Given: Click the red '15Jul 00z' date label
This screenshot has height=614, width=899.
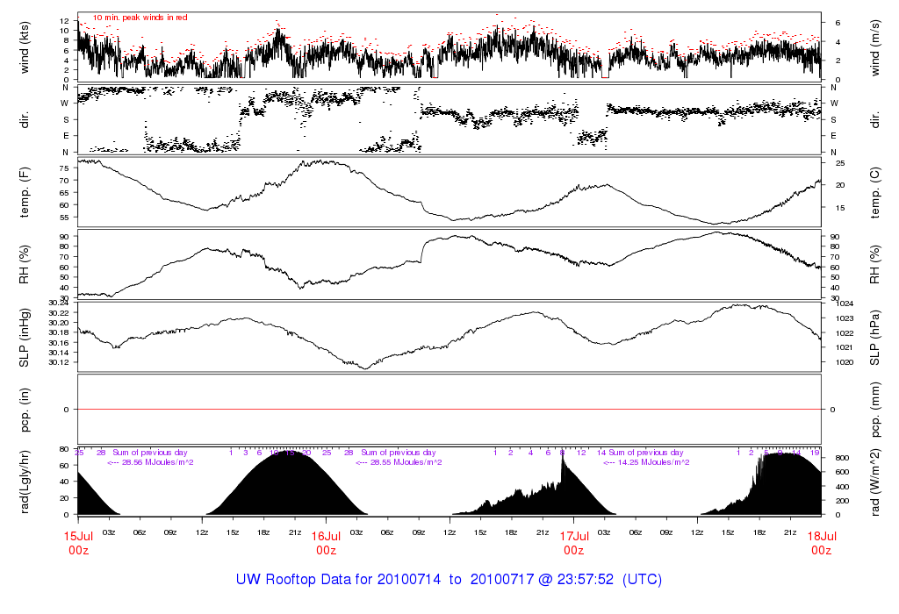Looking at the screenshot, I should [x=78, y=543].
